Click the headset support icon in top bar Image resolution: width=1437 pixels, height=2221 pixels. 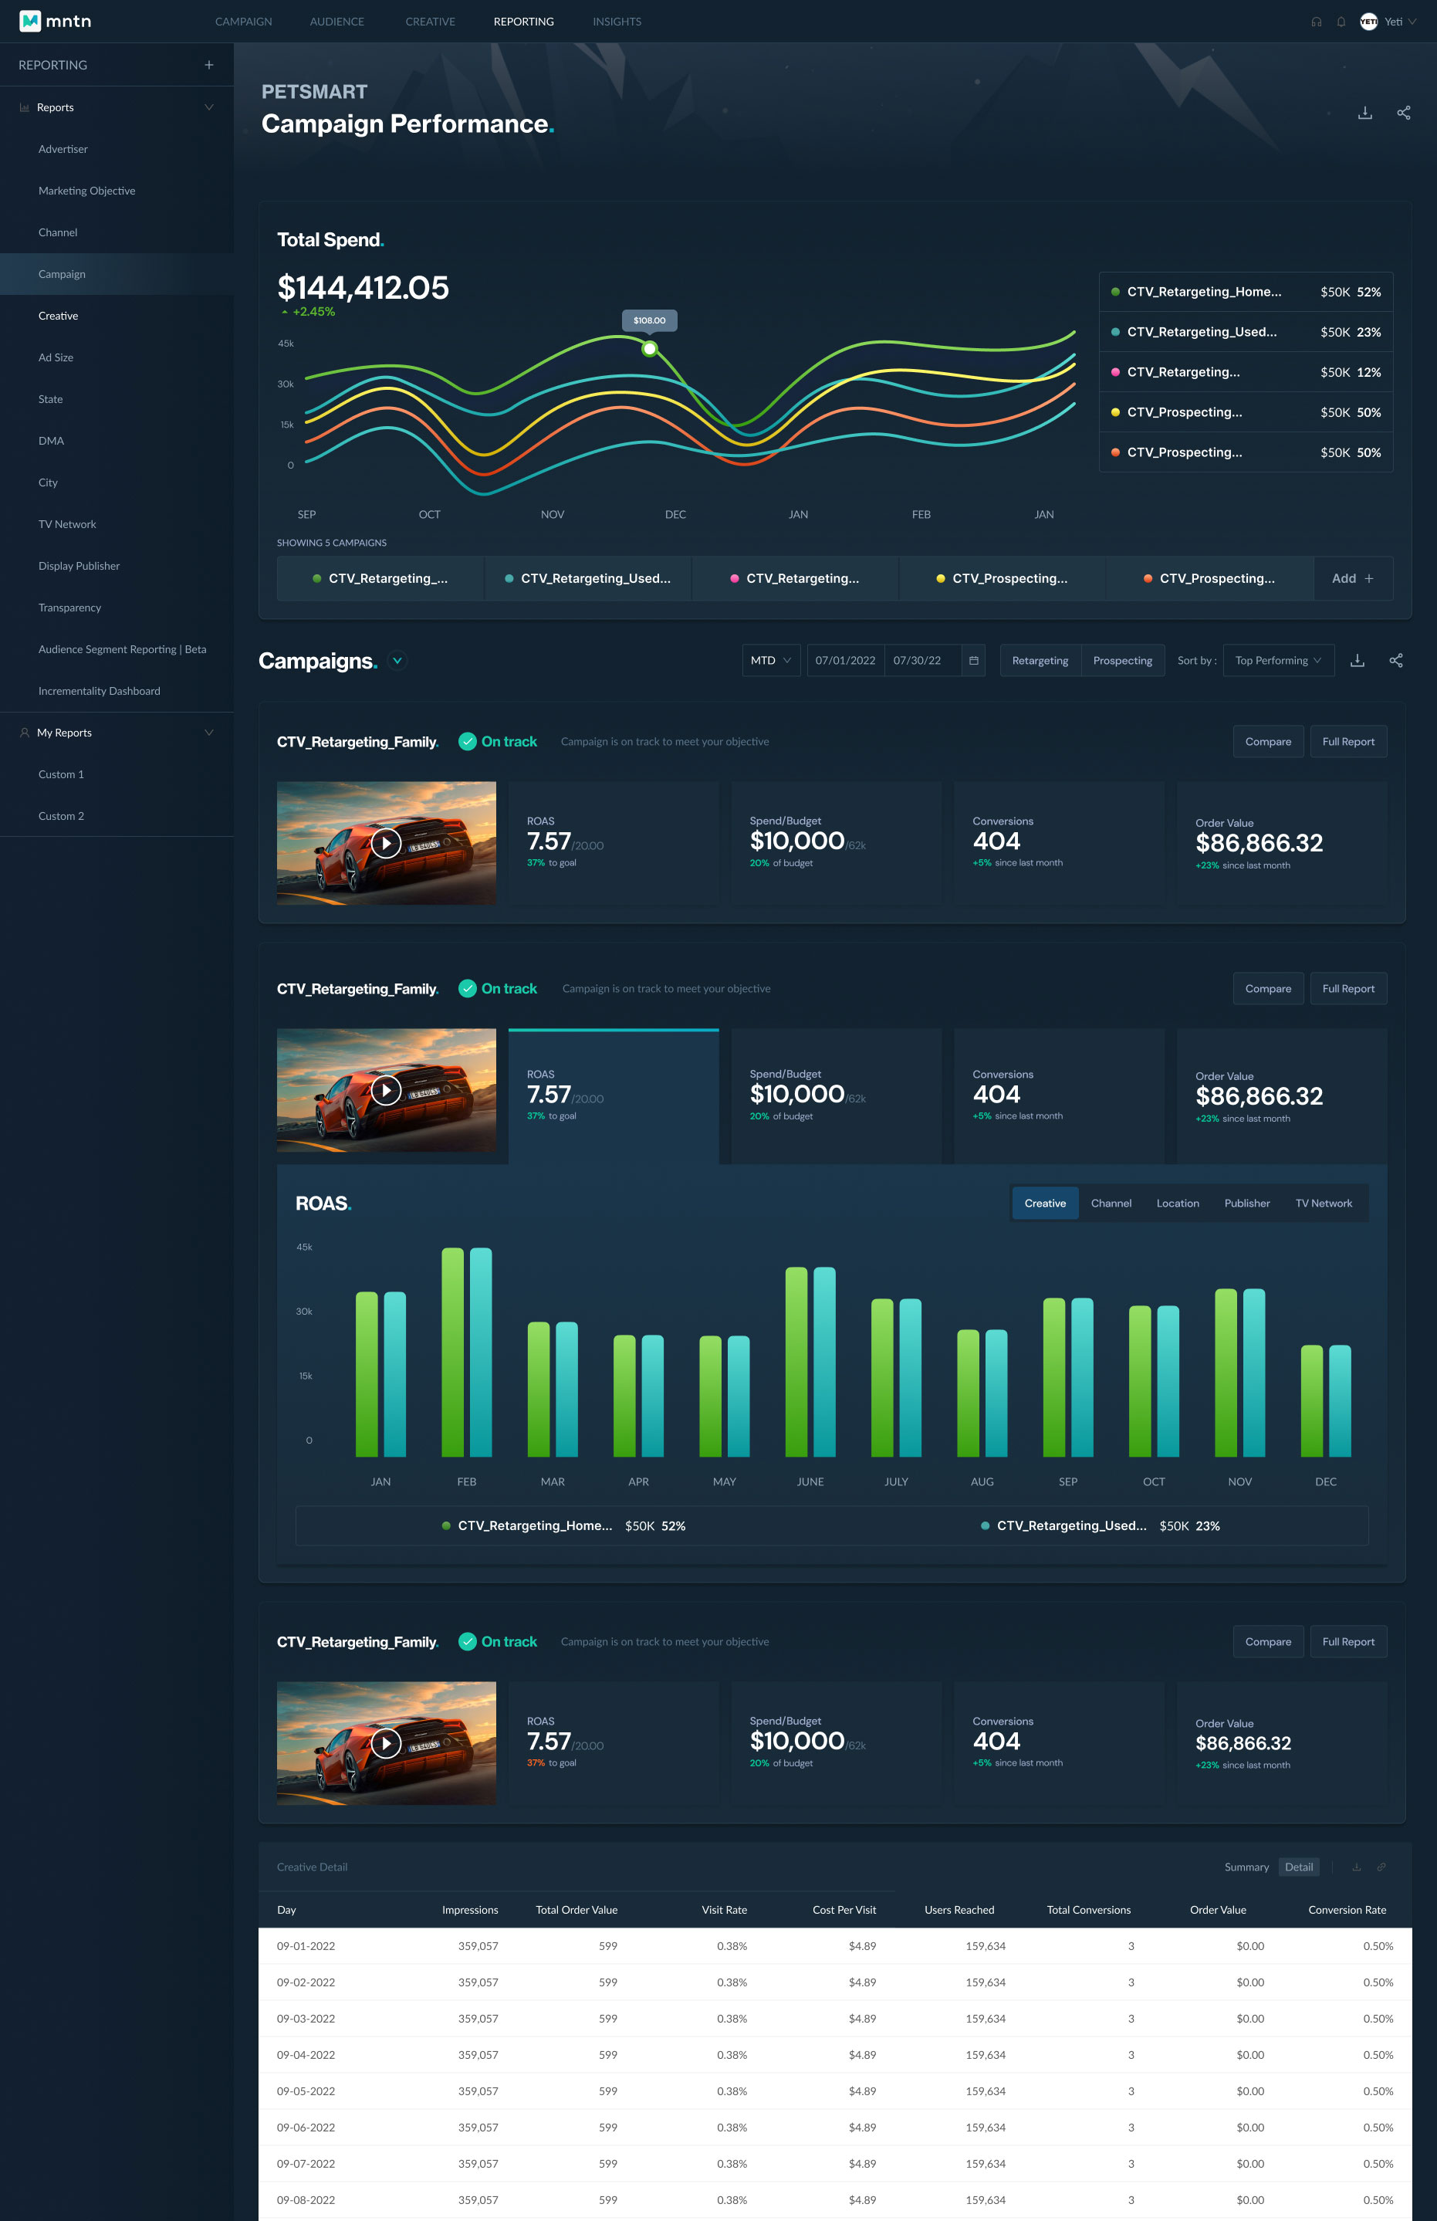(1316, 22)
